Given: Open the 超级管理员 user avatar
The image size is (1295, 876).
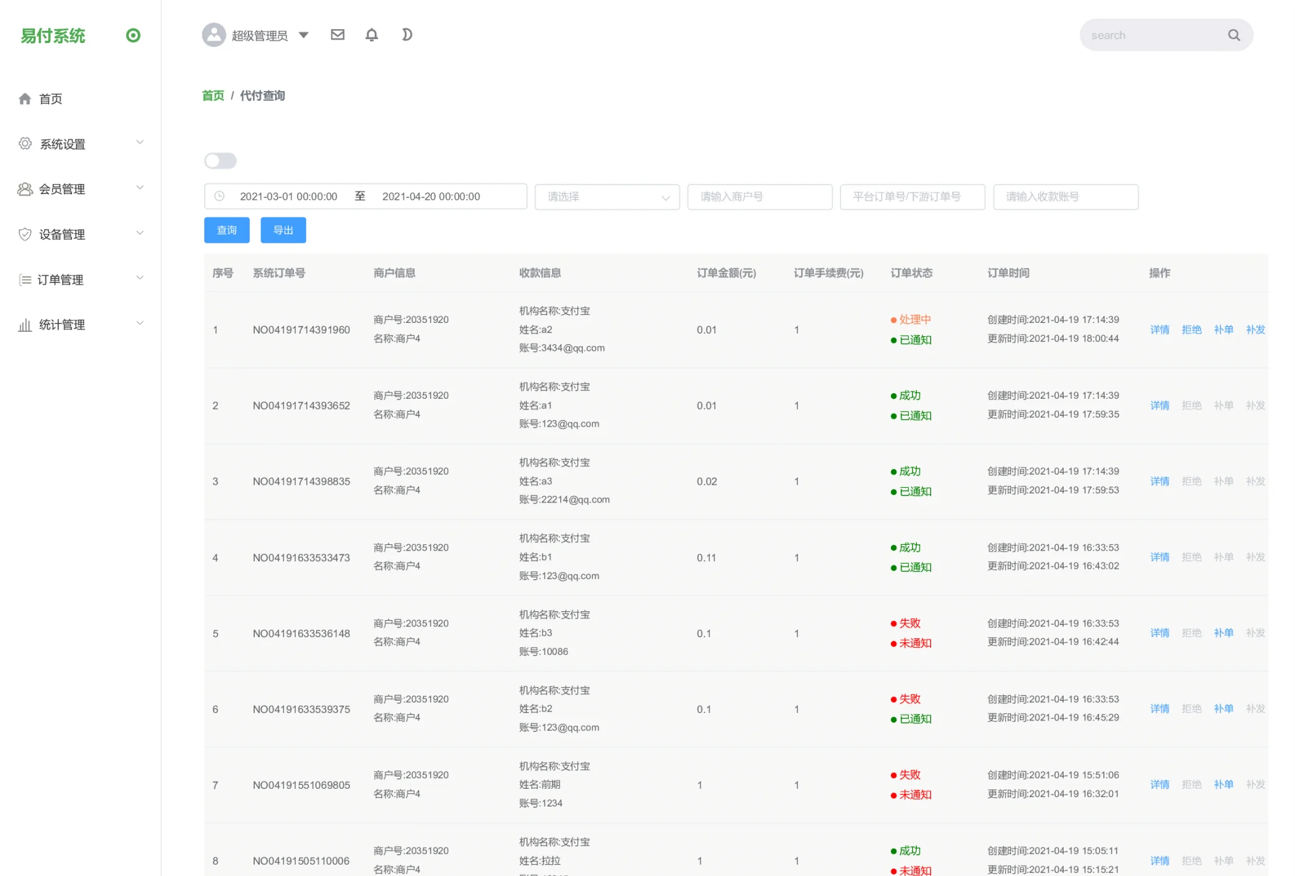Looking at the screenshot, I should [214, 35].
